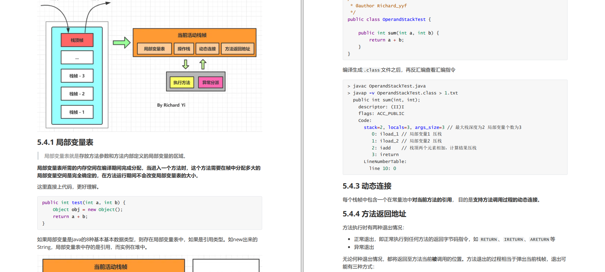Click the green right-pointing arrow in diagram
This screenshot has width=605, height=272.
[121, 43]
